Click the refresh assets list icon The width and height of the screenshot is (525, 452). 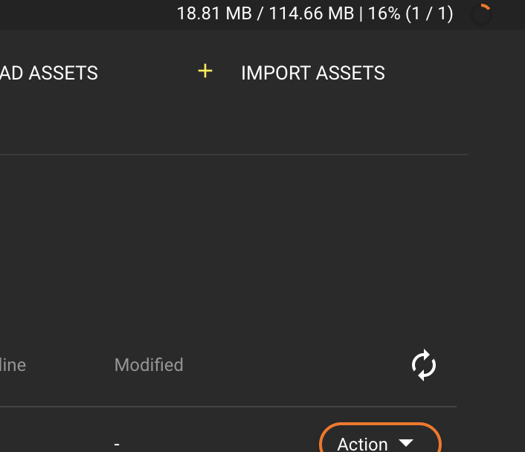(x=424, y=366)
